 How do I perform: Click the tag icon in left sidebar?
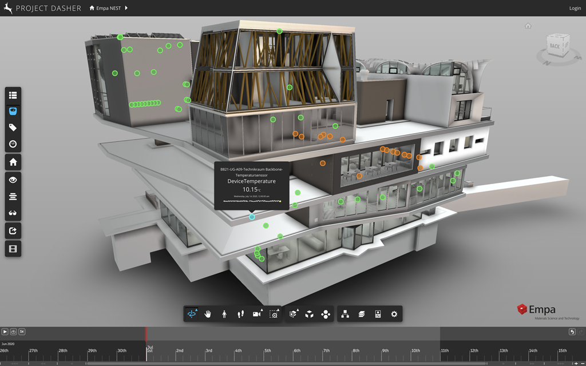pyautogui.click(x=13, y=128)
